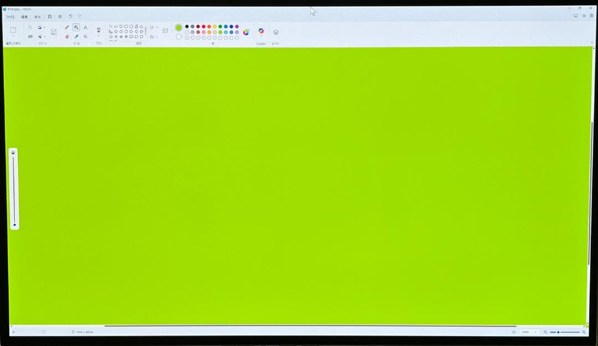Viewport: 598px width, 346px height.
Task: Pick the red color swatch
Action: tap(203, 27)
